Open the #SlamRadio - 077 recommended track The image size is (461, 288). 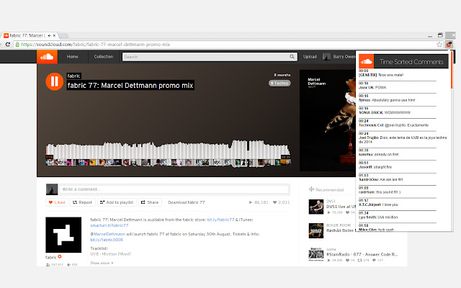coord(362,254)
